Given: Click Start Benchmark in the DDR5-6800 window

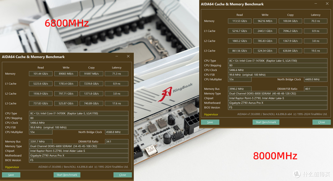Looking at the screenshot, I should click(x=67, y=175).
